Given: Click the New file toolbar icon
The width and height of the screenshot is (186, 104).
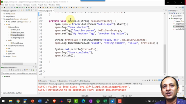Looking at the screenshot, I should (2, 8).
